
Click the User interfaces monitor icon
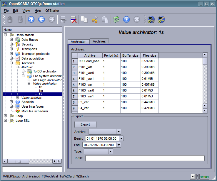click(x=18, y=106)
